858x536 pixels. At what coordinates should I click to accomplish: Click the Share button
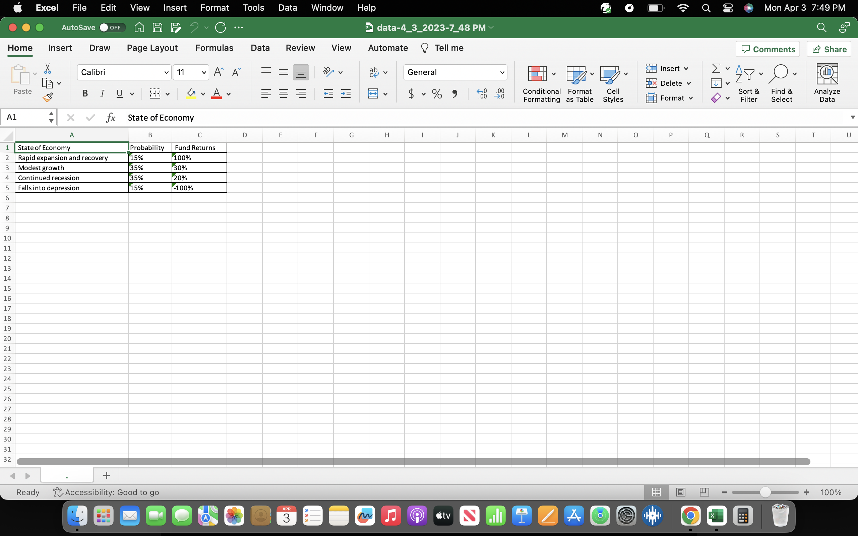pyautogui.click(x=829, y=49)
